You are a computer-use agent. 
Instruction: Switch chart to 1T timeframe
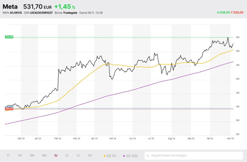[8, 155]
